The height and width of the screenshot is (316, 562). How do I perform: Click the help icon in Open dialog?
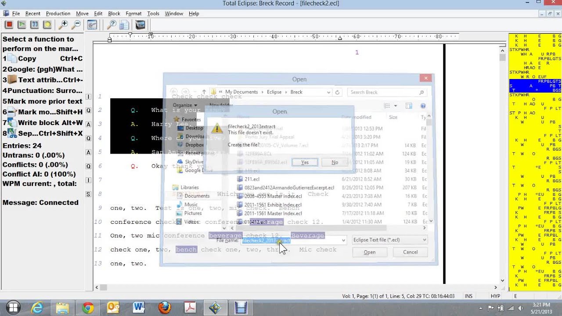[423, 106]
